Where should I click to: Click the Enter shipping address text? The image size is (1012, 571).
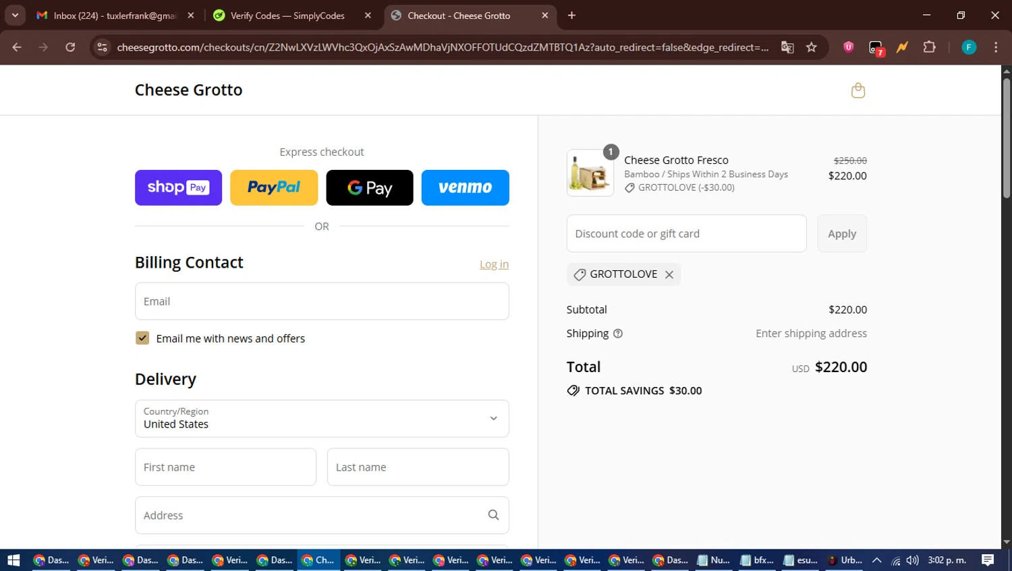[x=811, y=334]
